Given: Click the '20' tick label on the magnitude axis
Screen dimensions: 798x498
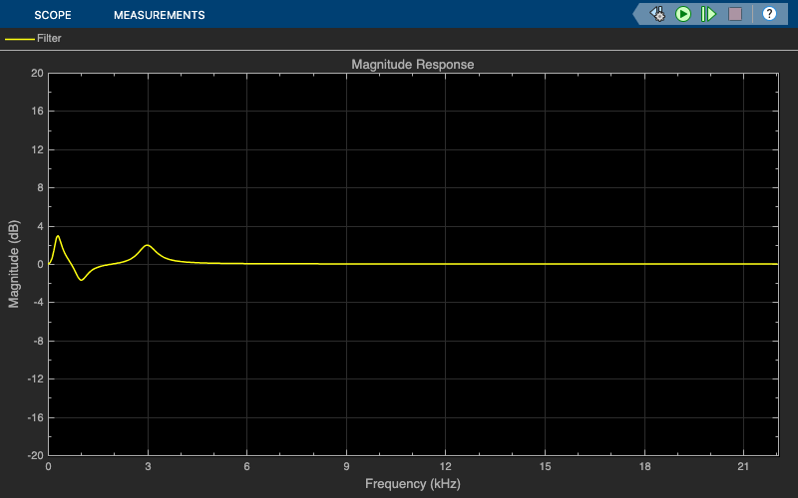Looking at the screenshot, I should (37, 73).
